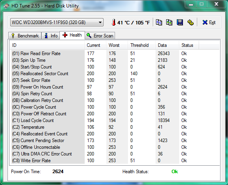Switch to the Benchmark tab
The image size is (228, 185).
(x=25, y=35)
